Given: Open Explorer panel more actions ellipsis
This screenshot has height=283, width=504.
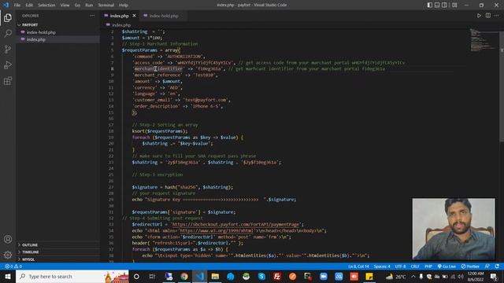Looking at the screenshot, I should tap(92, 16).
